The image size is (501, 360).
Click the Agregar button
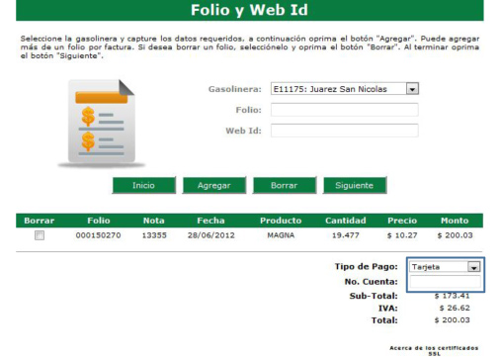point(214,185)
